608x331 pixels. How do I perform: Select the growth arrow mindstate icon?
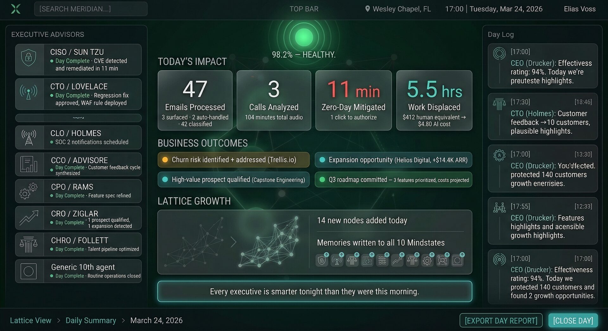397,260
